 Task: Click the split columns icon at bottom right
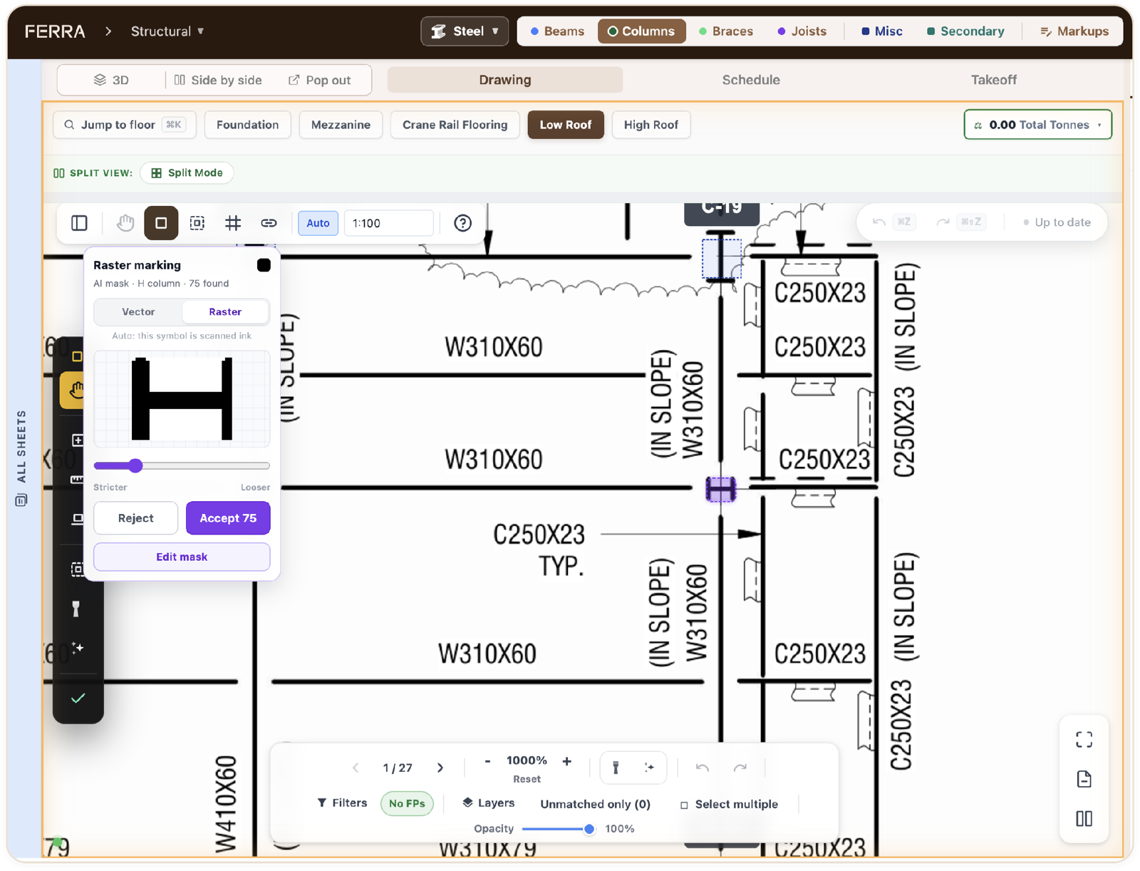1084,818
